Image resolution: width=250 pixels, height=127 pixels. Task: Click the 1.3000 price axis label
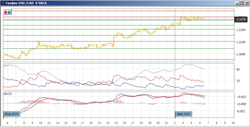coord(240,54)
